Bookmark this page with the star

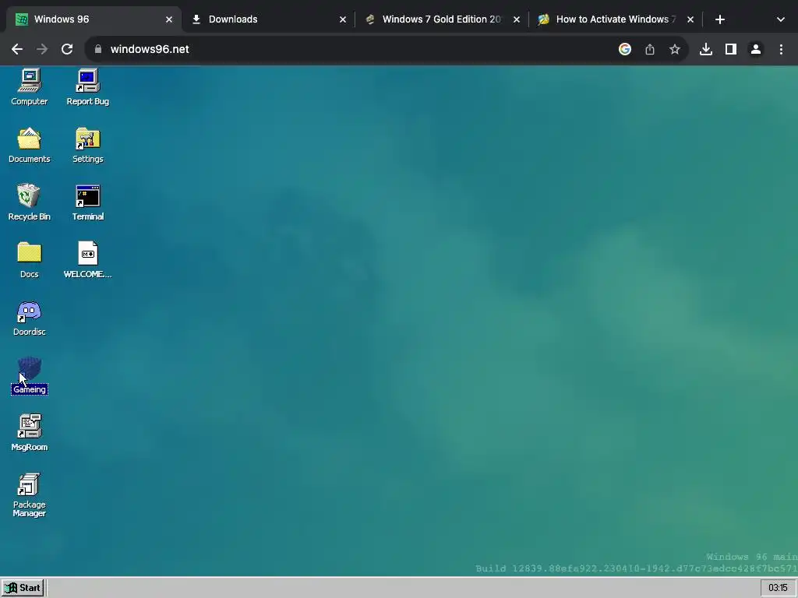675,49
